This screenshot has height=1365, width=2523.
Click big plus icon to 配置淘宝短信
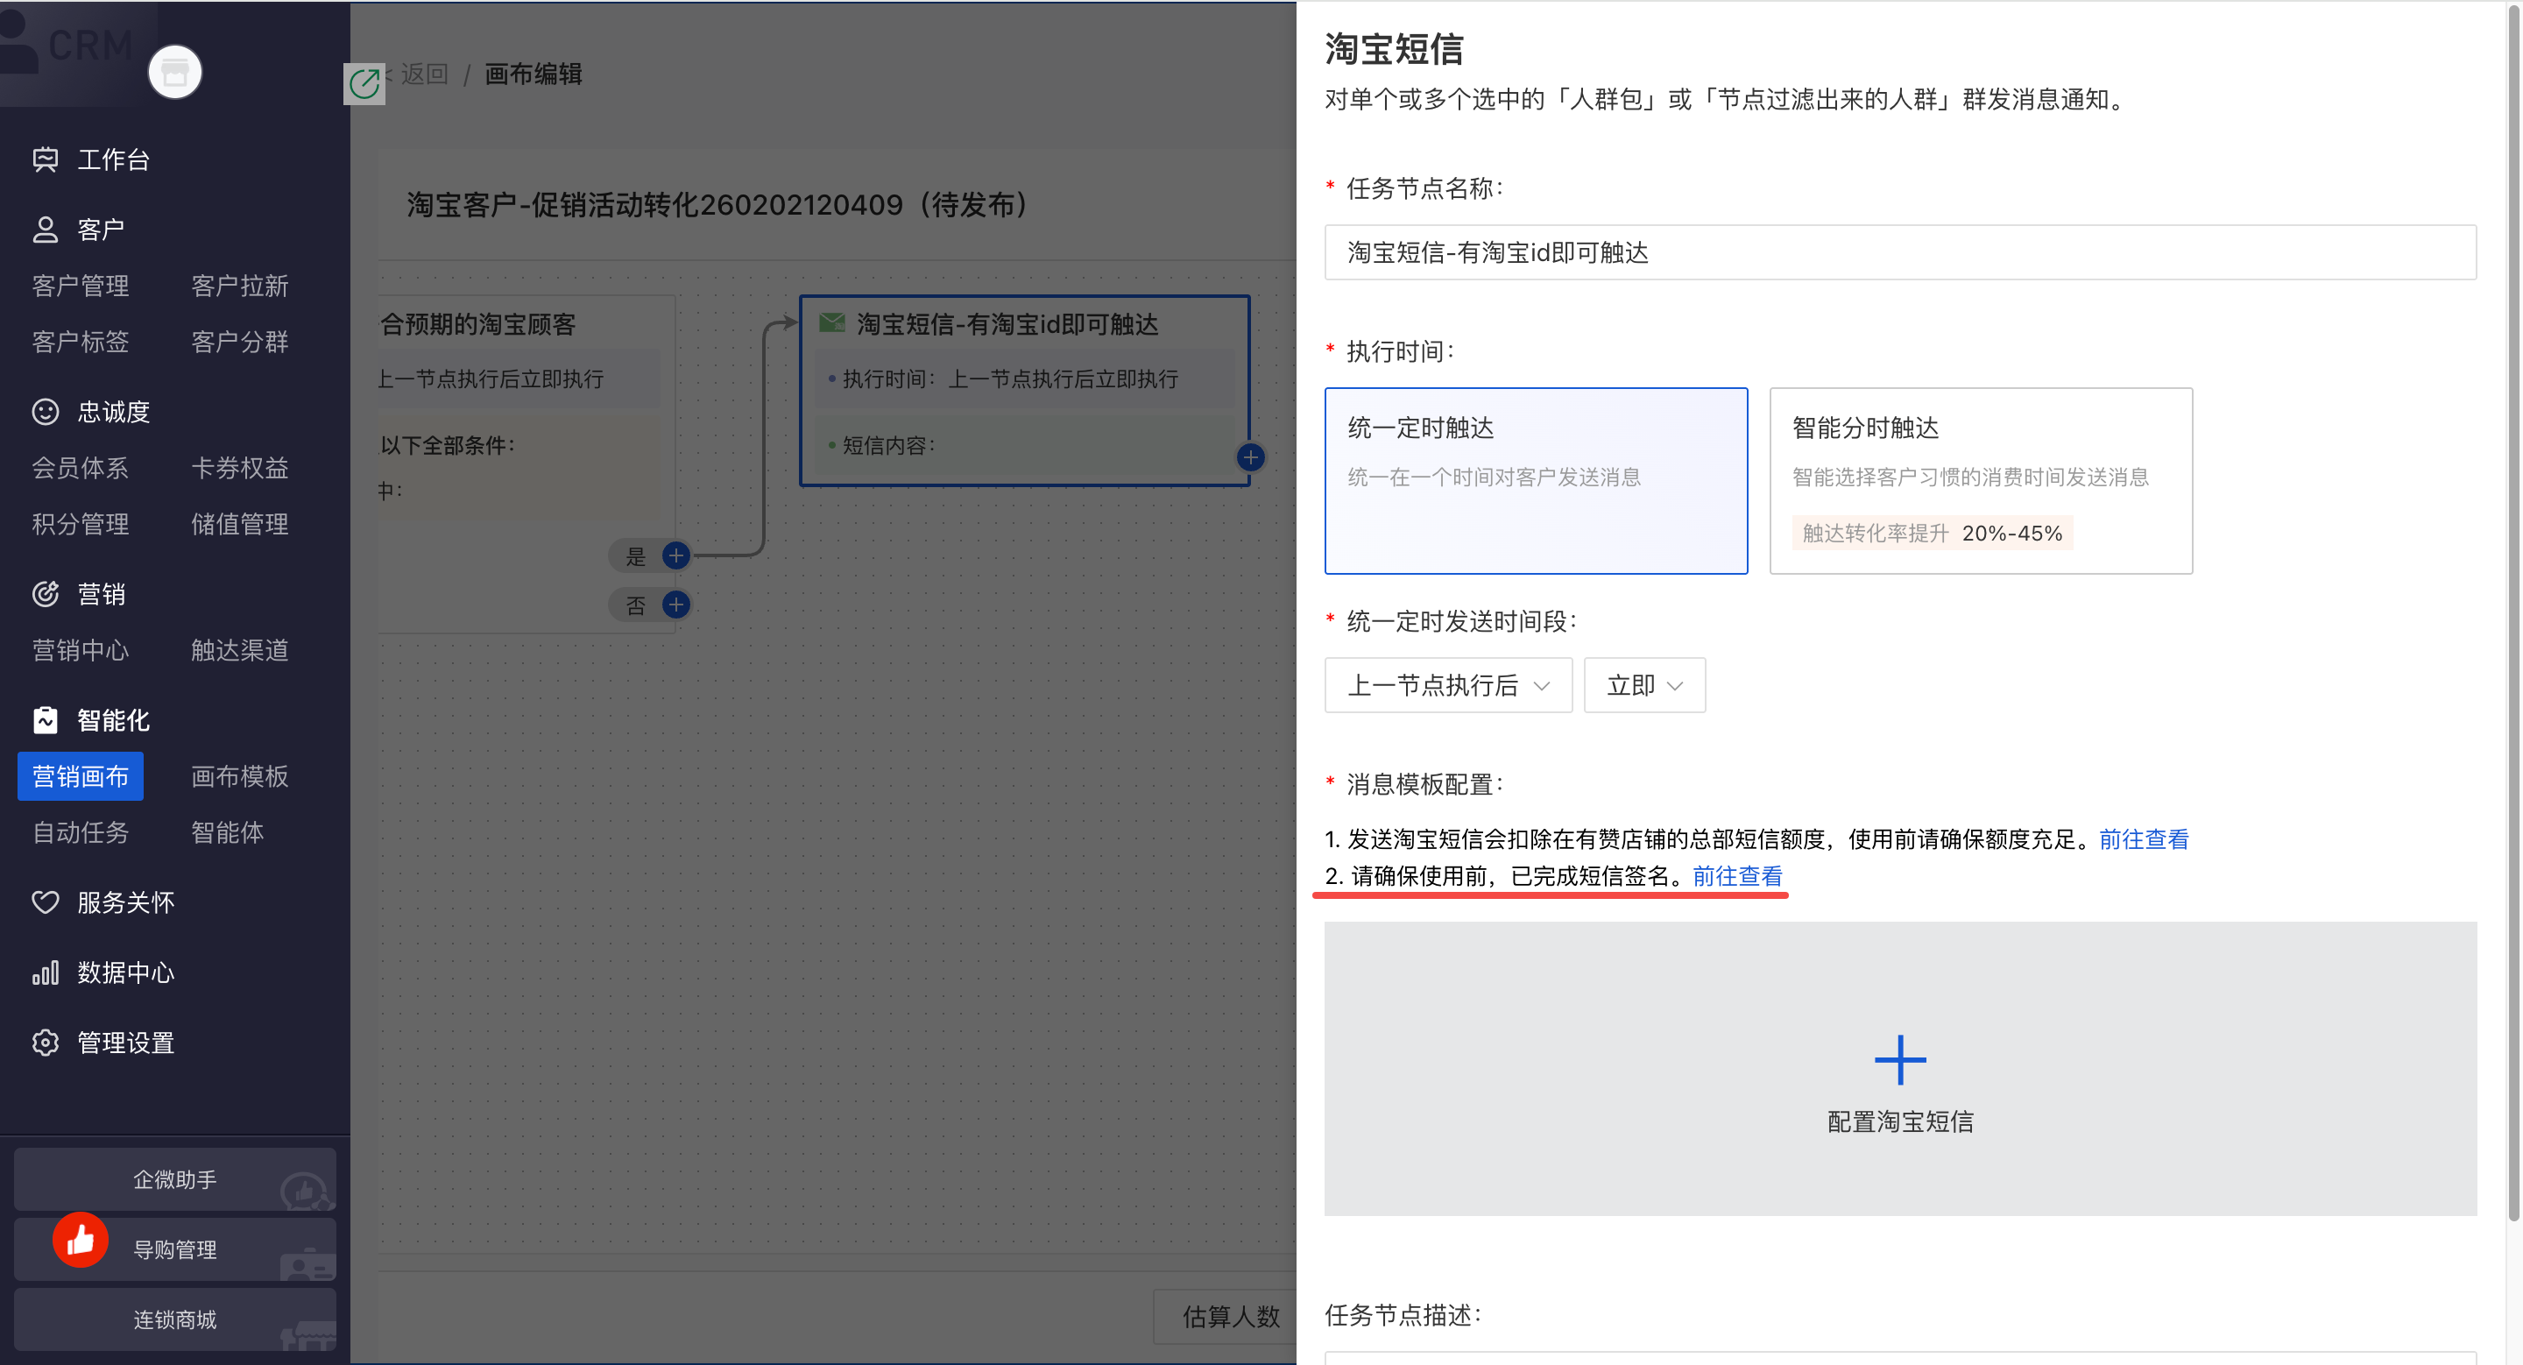pyautogui.click(x=1899, y=1060)
